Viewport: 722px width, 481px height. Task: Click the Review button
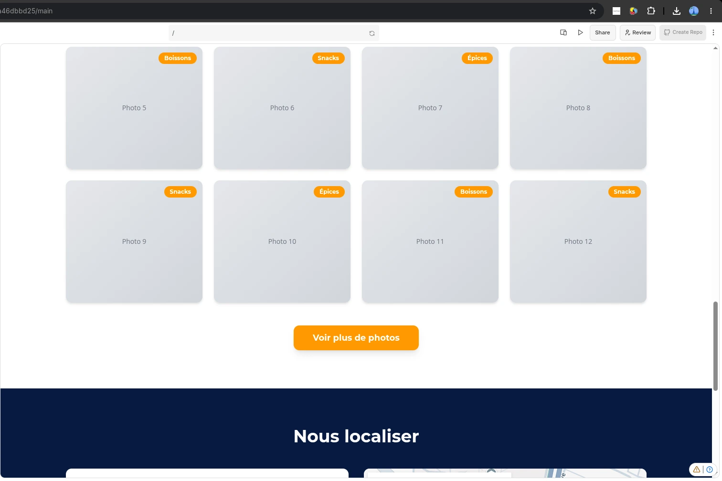(x=637, y=32)
